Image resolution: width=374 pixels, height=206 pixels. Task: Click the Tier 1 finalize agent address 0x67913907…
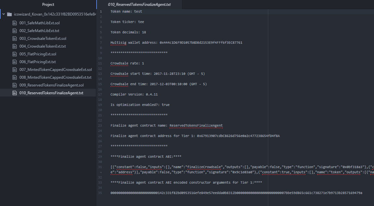pyautogui.click(x=238, y=136)
